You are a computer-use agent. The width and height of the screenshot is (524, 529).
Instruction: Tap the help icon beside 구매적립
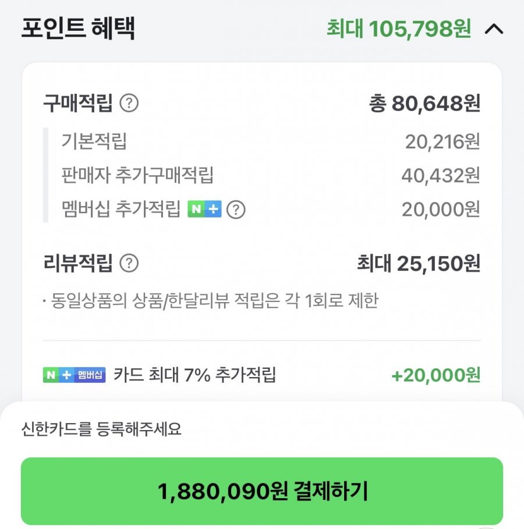(129, 104)
